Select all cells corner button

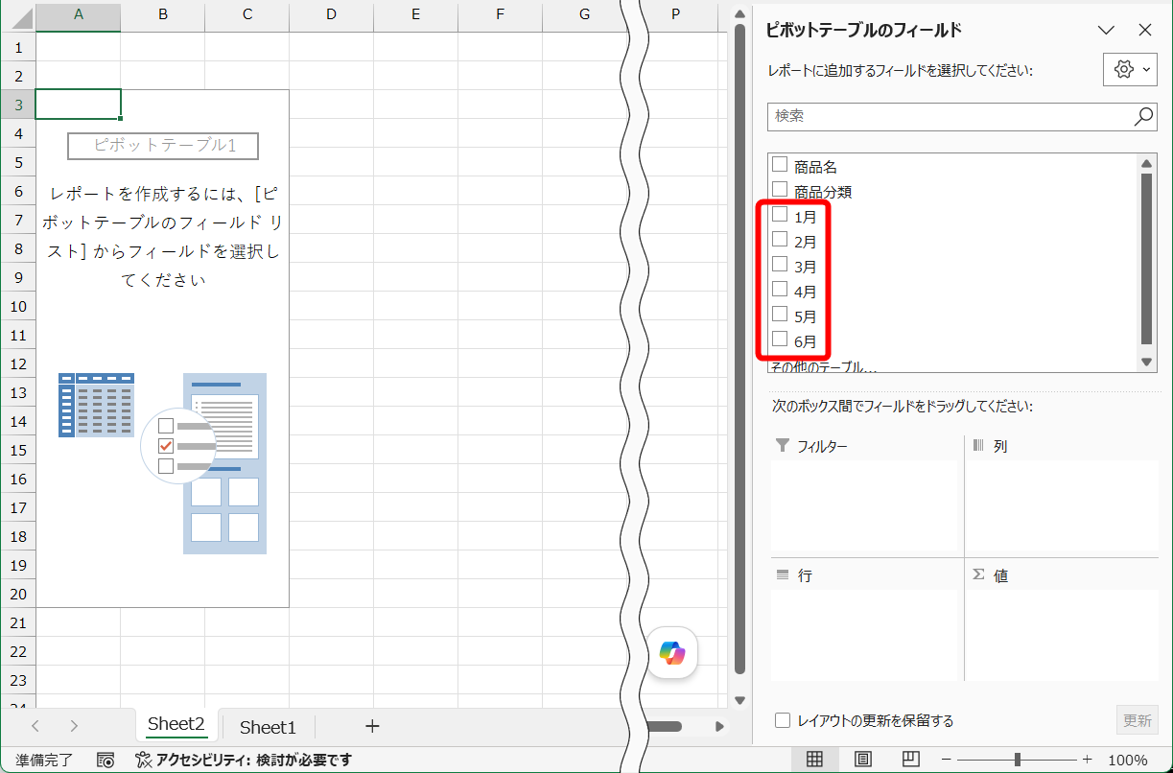pos(18,16)
